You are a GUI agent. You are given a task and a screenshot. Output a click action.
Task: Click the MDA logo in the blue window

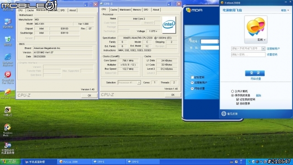coord(194,10)
